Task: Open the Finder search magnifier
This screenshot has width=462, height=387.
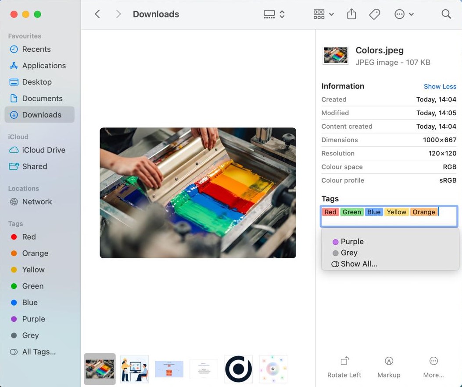Action: point(446,14)
